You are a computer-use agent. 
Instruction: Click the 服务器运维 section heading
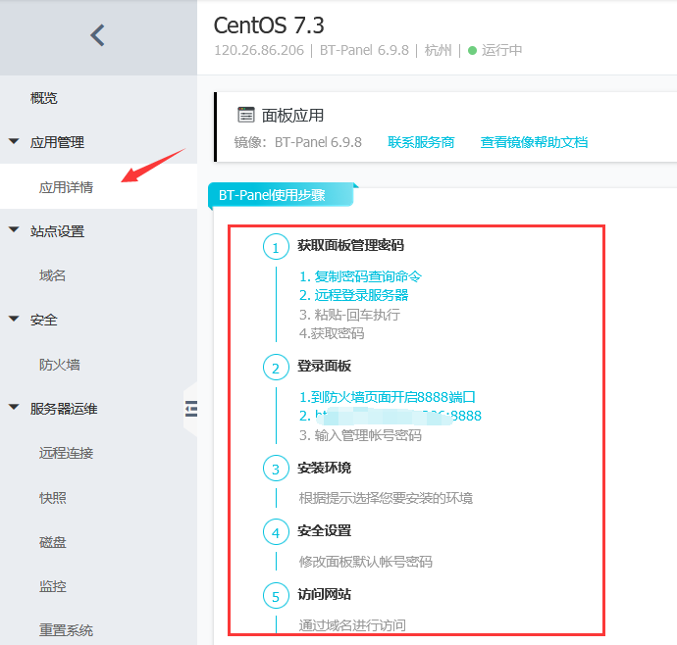point(64,409)
